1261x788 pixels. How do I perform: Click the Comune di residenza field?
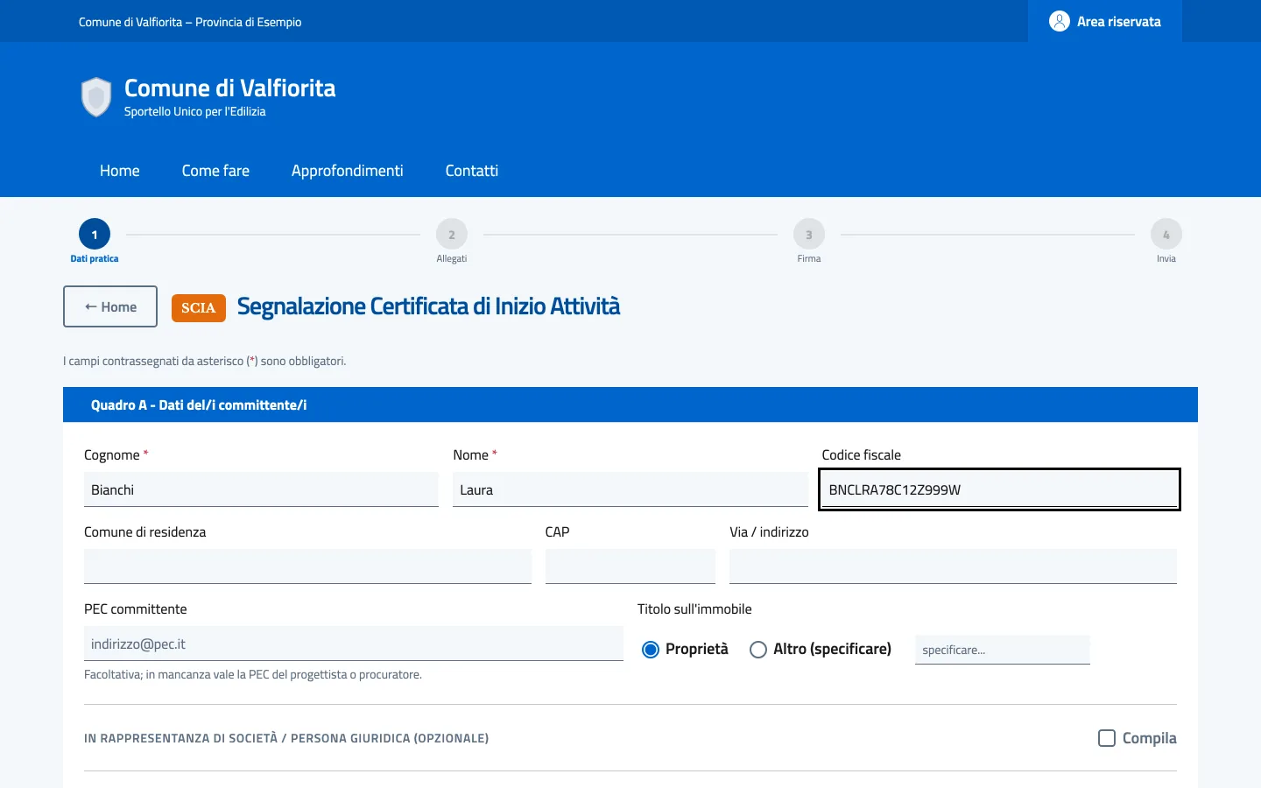pyautogui.click(x=307, y=566)
